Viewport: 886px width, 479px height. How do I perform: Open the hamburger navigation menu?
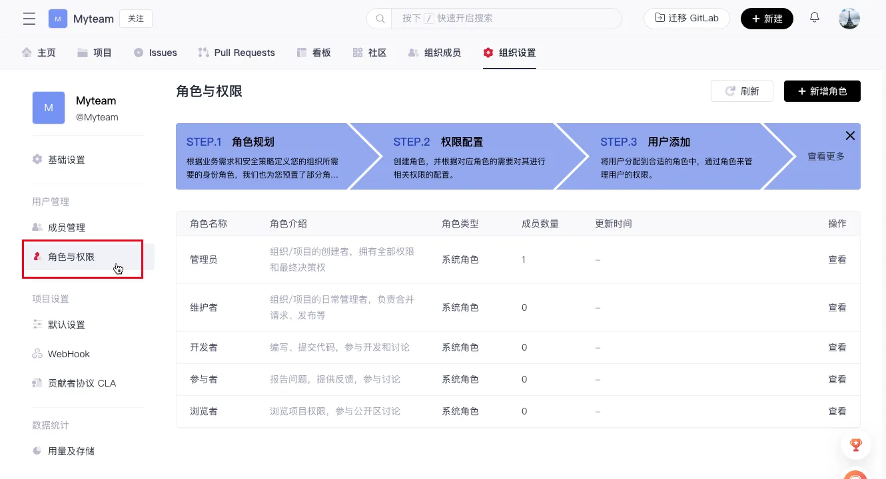(x=29, y=19)
